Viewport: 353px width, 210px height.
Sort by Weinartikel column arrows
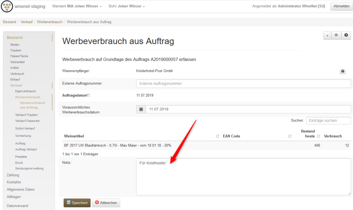point(218,136)
